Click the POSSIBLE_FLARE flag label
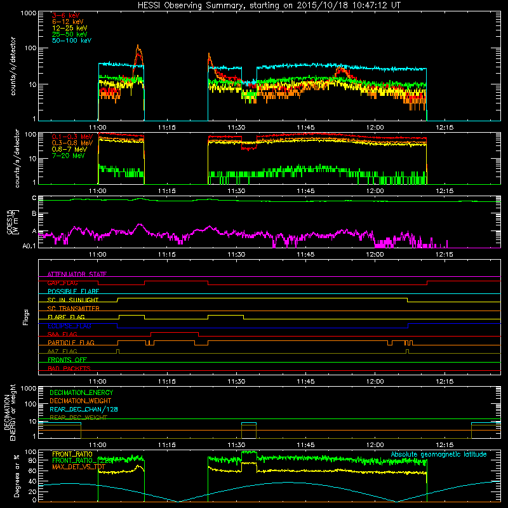Image resolution: width=508 pixels, height=508 pixels. [x=73, y=291]
